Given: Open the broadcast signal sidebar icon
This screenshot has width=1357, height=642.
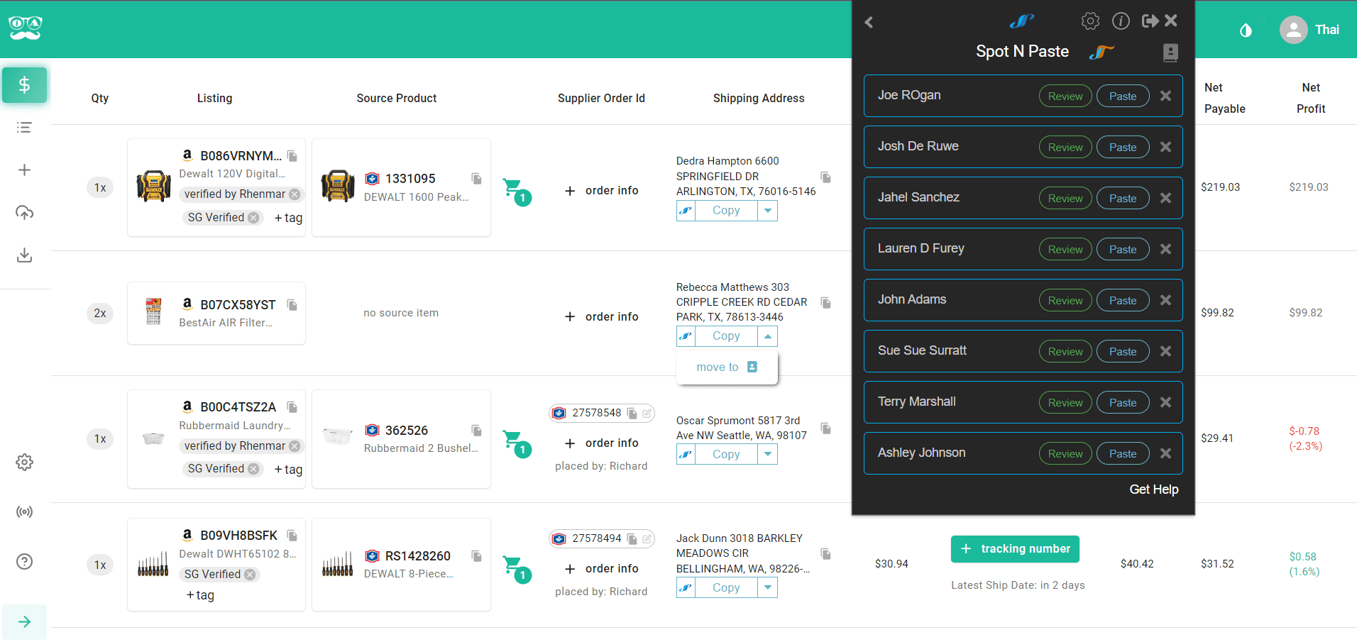Looking at the screenshot, I should 24,512.
